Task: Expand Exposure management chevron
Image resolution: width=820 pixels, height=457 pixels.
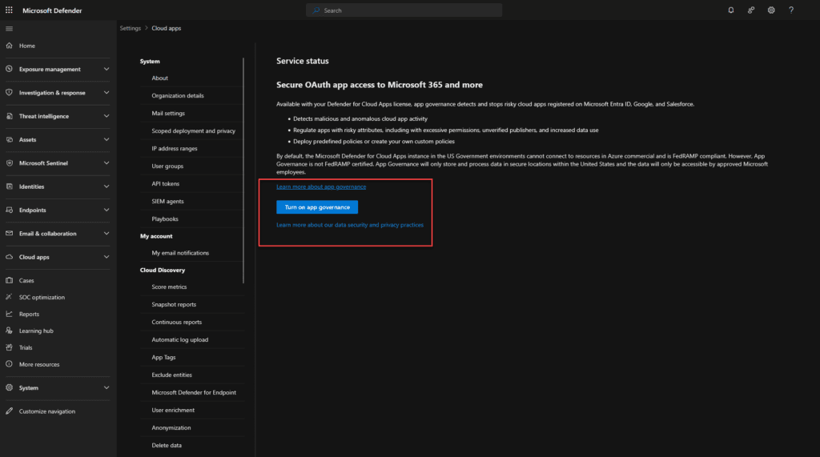Action: 107,69
